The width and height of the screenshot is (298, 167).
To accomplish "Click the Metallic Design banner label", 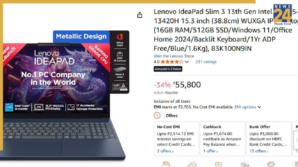I will pos(81,36).
